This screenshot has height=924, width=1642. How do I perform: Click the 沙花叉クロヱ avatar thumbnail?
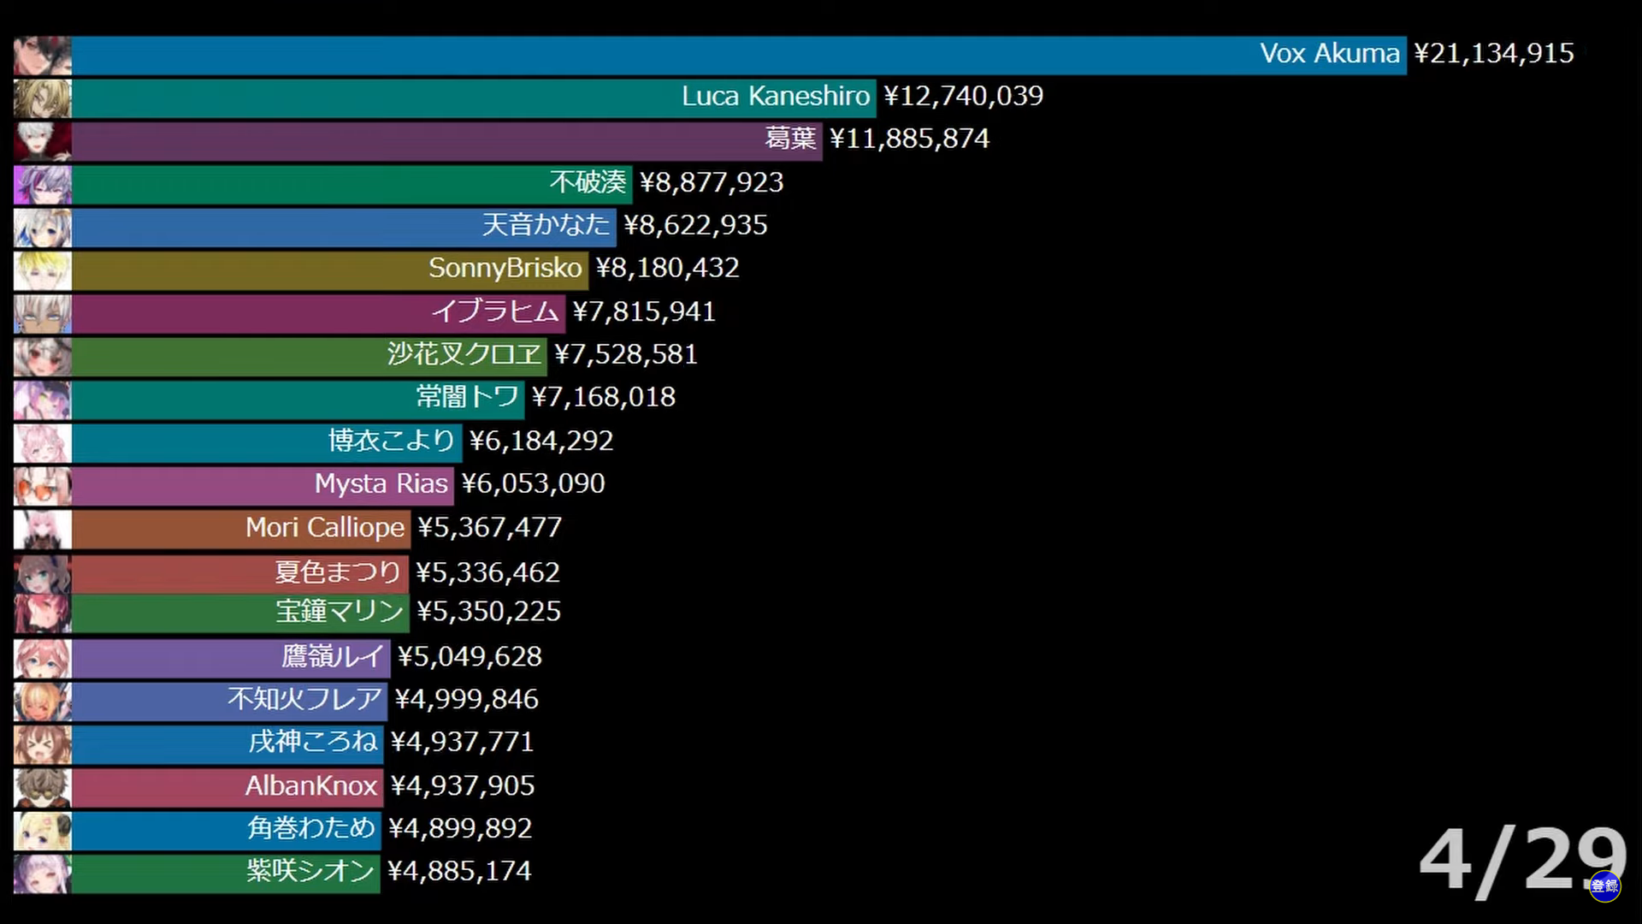(x=42, y=357)
